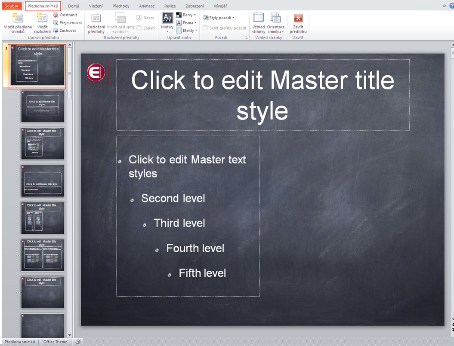Expand the Písma fonts dropdown
The height and width of the screenshot is (346, 454).
[186, 22]
